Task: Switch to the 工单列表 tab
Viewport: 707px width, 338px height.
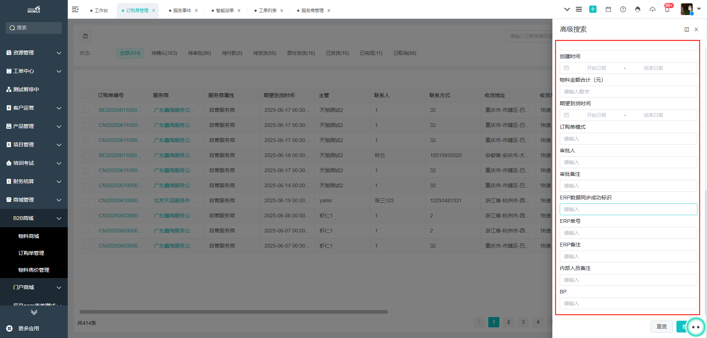Action: coord(267,11)
